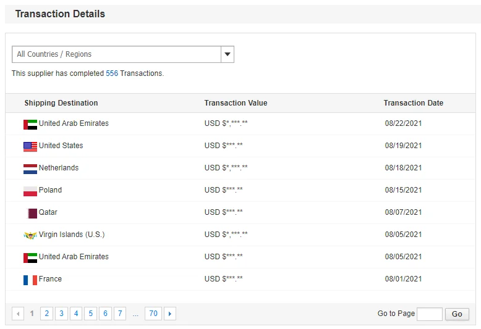The image size is (481, 329).
Task: Click the Shipping Destination column header
Action: [61, 103]
